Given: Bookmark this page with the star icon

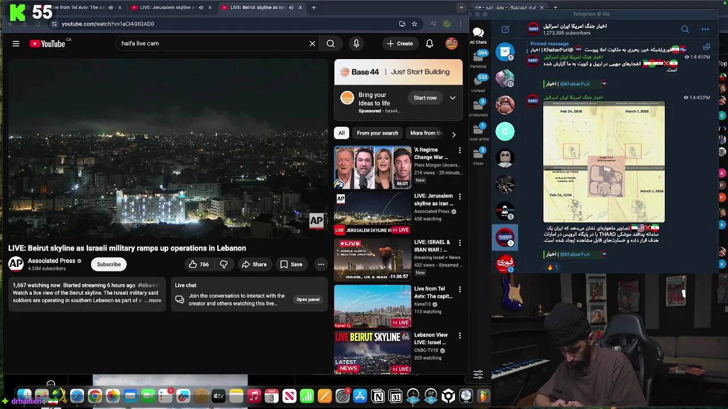Looking at the screenshot, I should pyautogui.click(x=414, y=24).
